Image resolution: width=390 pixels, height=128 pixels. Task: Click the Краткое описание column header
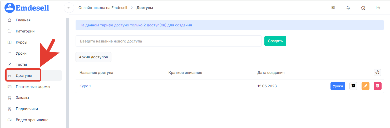(185, 72)
